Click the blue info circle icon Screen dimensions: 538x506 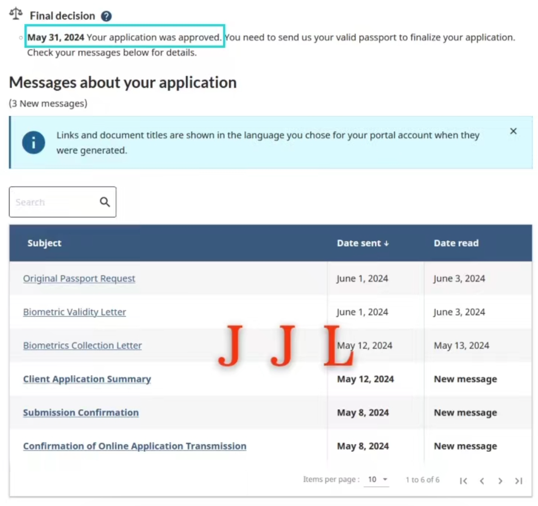(34, 143)
